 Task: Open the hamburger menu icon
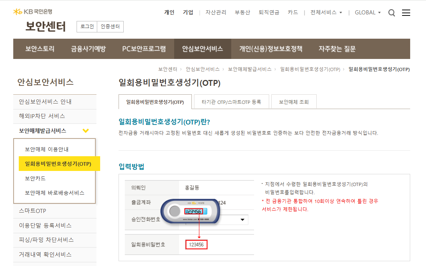tap(406, 13)
